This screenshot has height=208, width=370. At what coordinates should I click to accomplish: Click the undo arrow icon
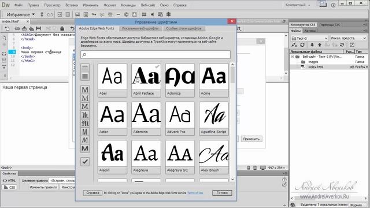[72, 28]
